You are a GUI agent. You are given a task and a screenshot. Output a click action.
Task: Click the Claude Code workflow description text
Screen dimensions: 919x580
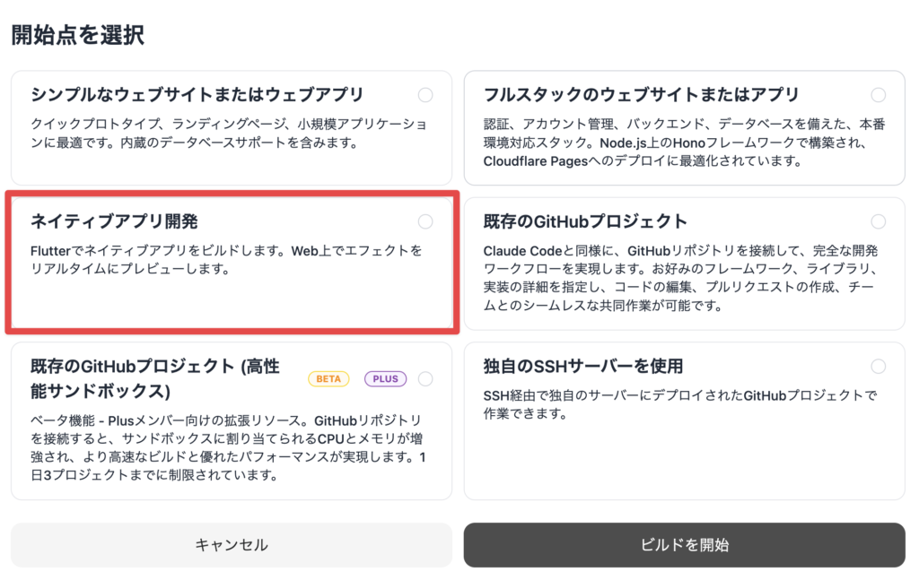click(x=682, y=278)
